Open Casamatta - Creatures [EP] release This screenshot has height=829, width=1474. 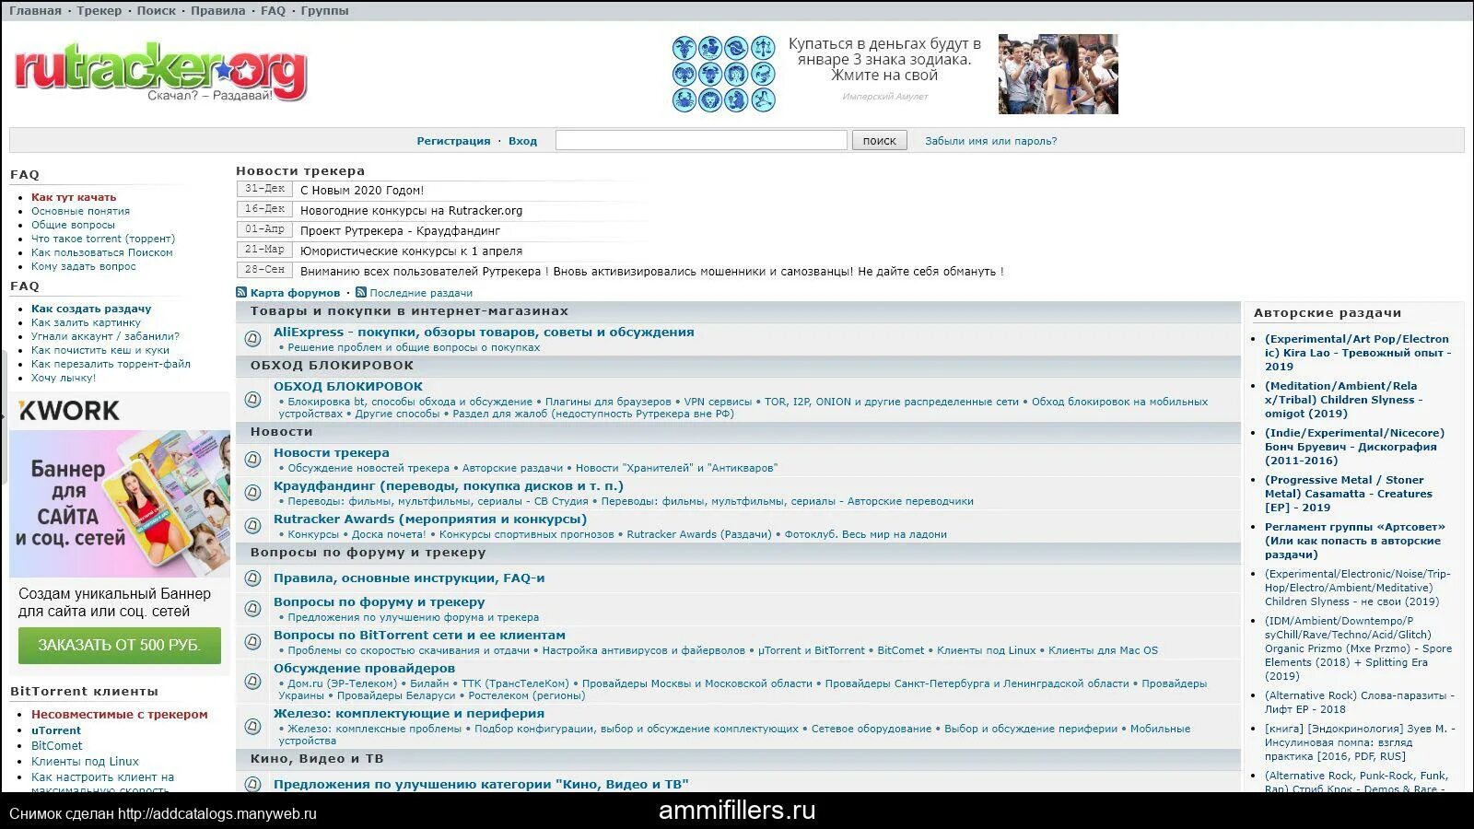click(x=1349, y=494)
